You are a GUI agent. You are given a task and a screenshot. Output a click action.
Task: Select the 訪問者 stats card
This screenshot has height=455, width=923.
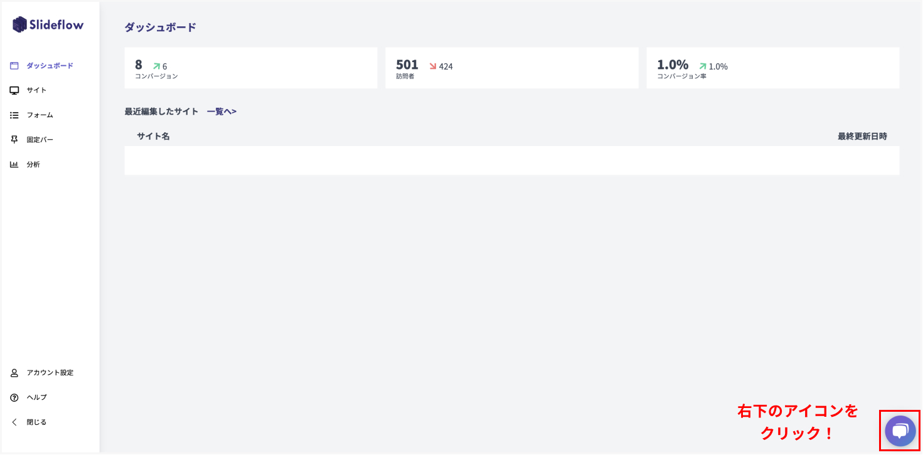click(x=511, y=68)
